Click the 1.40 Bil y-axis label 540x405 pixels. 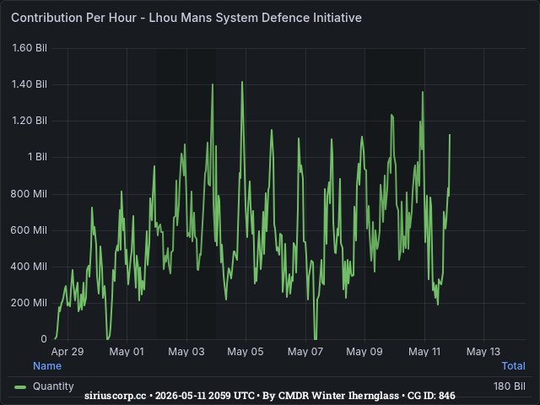[x=30, y=84]
